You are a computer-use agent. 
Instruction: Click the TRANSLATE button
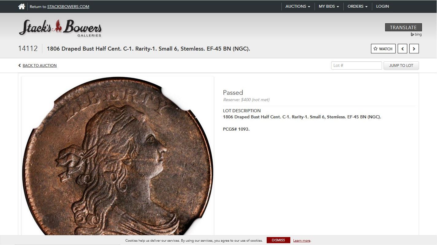coord(403,27)
